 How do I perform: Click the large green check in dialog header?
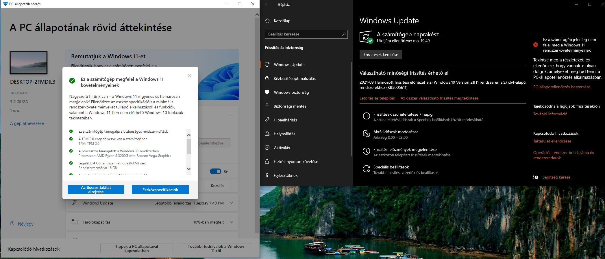(x=72, y=81)
